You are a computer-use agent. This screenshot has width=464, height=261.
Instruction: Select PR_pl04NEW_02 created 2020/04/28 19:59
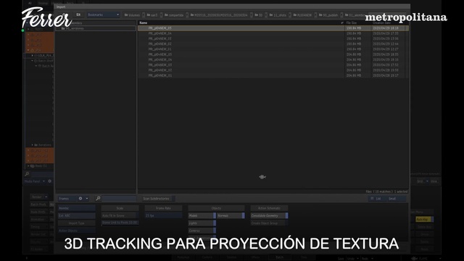pos(273,70)
